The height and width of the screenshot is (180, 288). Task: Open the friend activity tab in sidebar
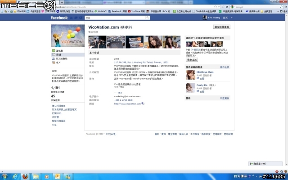tap(60, 58)
